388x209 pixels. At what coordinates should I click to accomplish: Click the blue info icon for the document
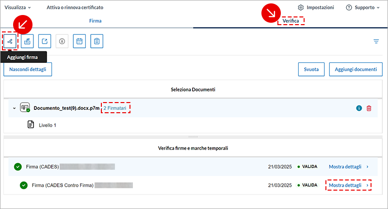(359, 108)
